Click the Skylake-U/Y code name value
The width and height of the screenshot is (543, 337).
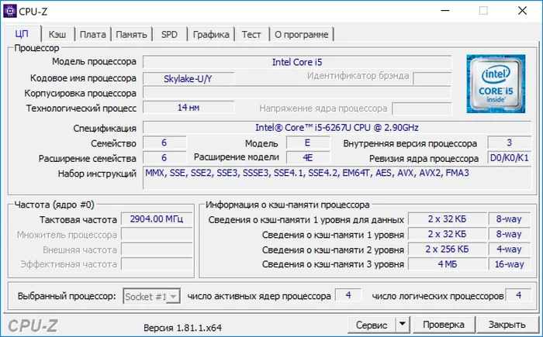point(188,78)
